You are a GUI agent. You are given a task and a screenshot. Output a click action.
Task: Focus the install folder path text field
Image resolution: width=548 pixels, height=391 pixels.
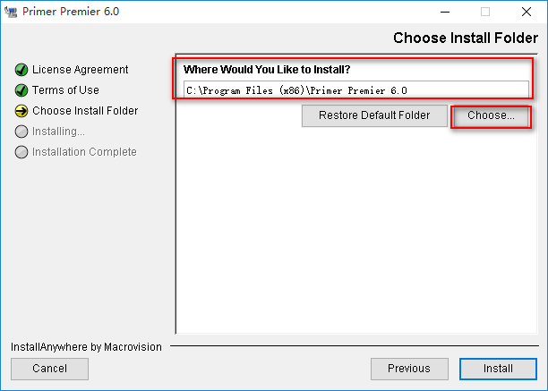point(356,89)
